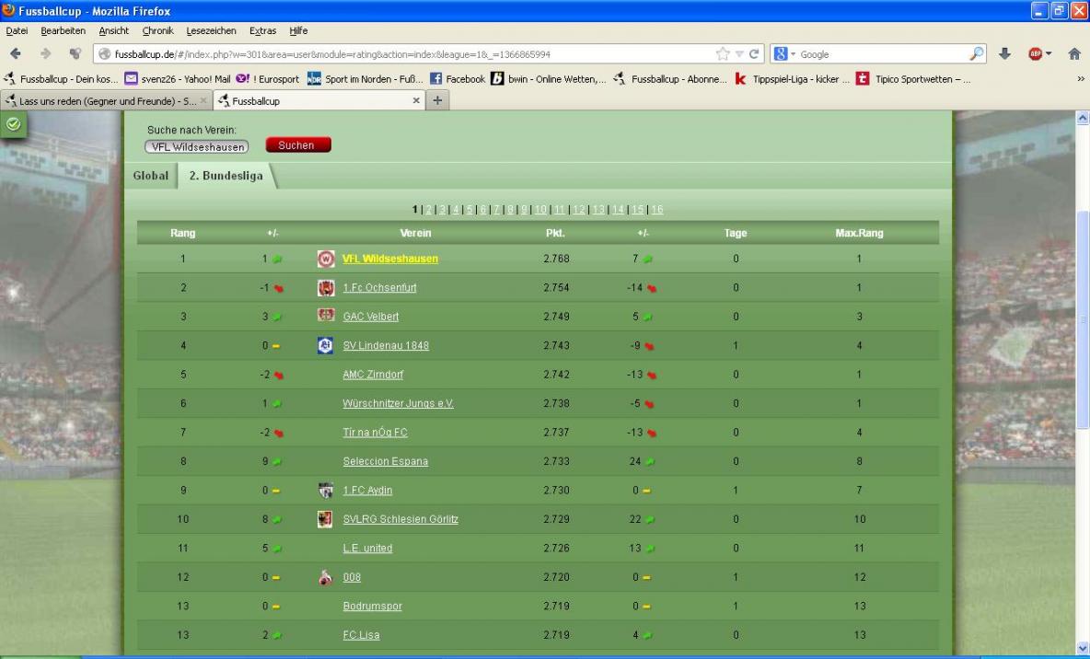
Task: Click the 1.Fc Ochsenfurt club crest icon
Action: 325,288
